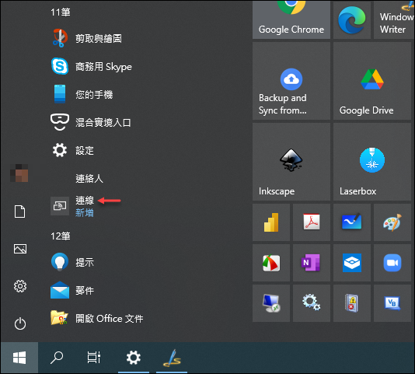Open the Adobe Acrobat tile
This screenshot has height=374, width=415.
click(312, 222)
